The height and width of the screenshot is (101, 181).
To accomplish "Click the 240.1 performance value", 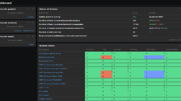I will [x=135, y=36].
